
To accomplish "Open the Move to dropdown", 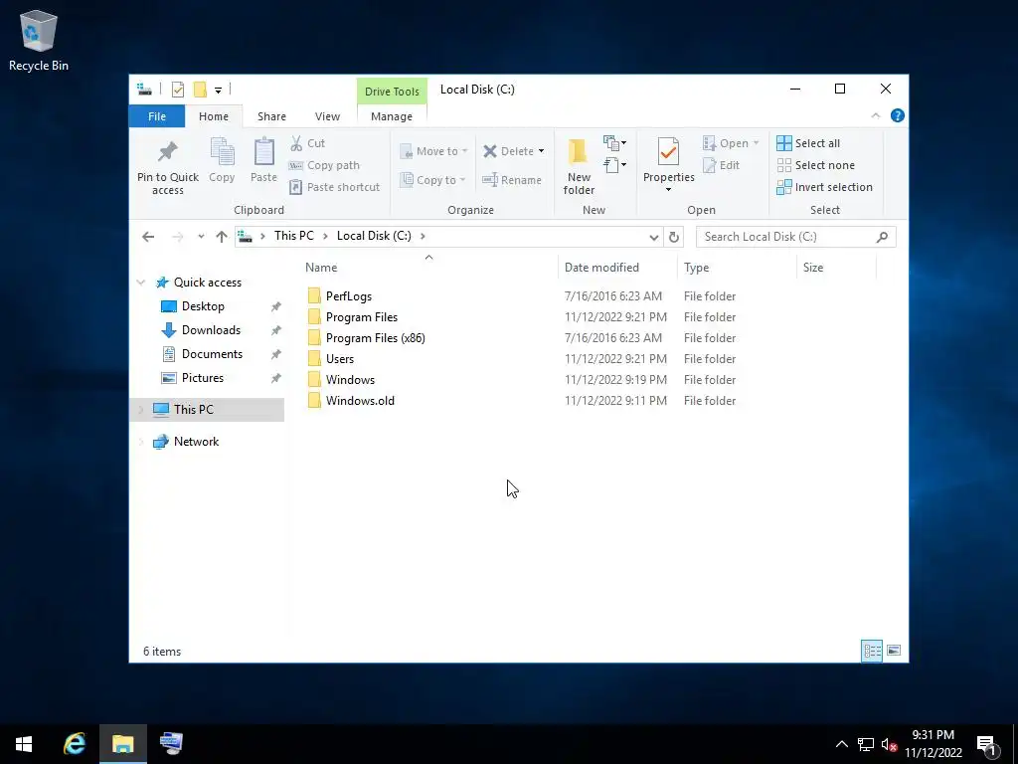I will [x=433, y=151].
